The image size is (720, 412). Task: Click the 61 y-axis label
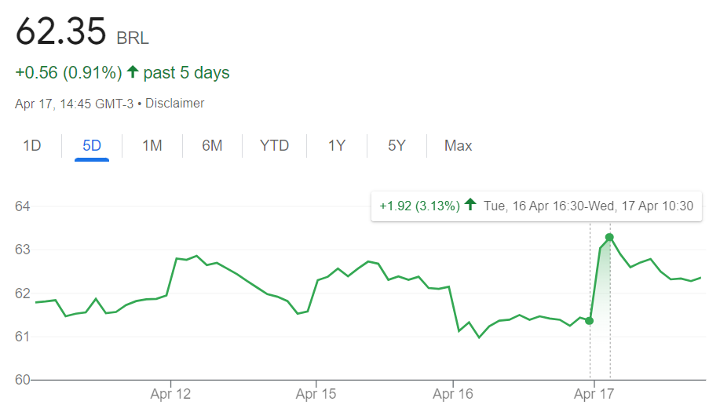pyautogui.click(x=23, y=337)
